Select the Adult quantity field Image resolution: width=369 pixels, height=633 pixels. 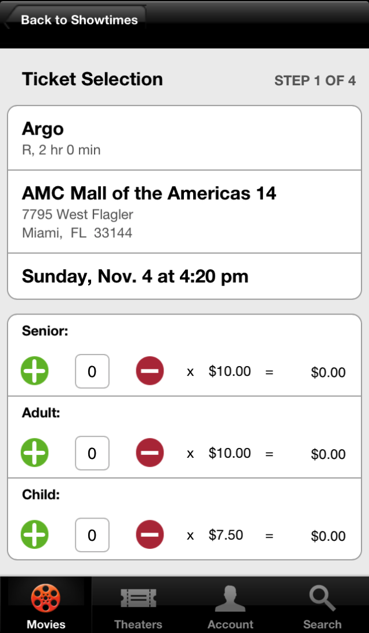[x=92, y=453]
